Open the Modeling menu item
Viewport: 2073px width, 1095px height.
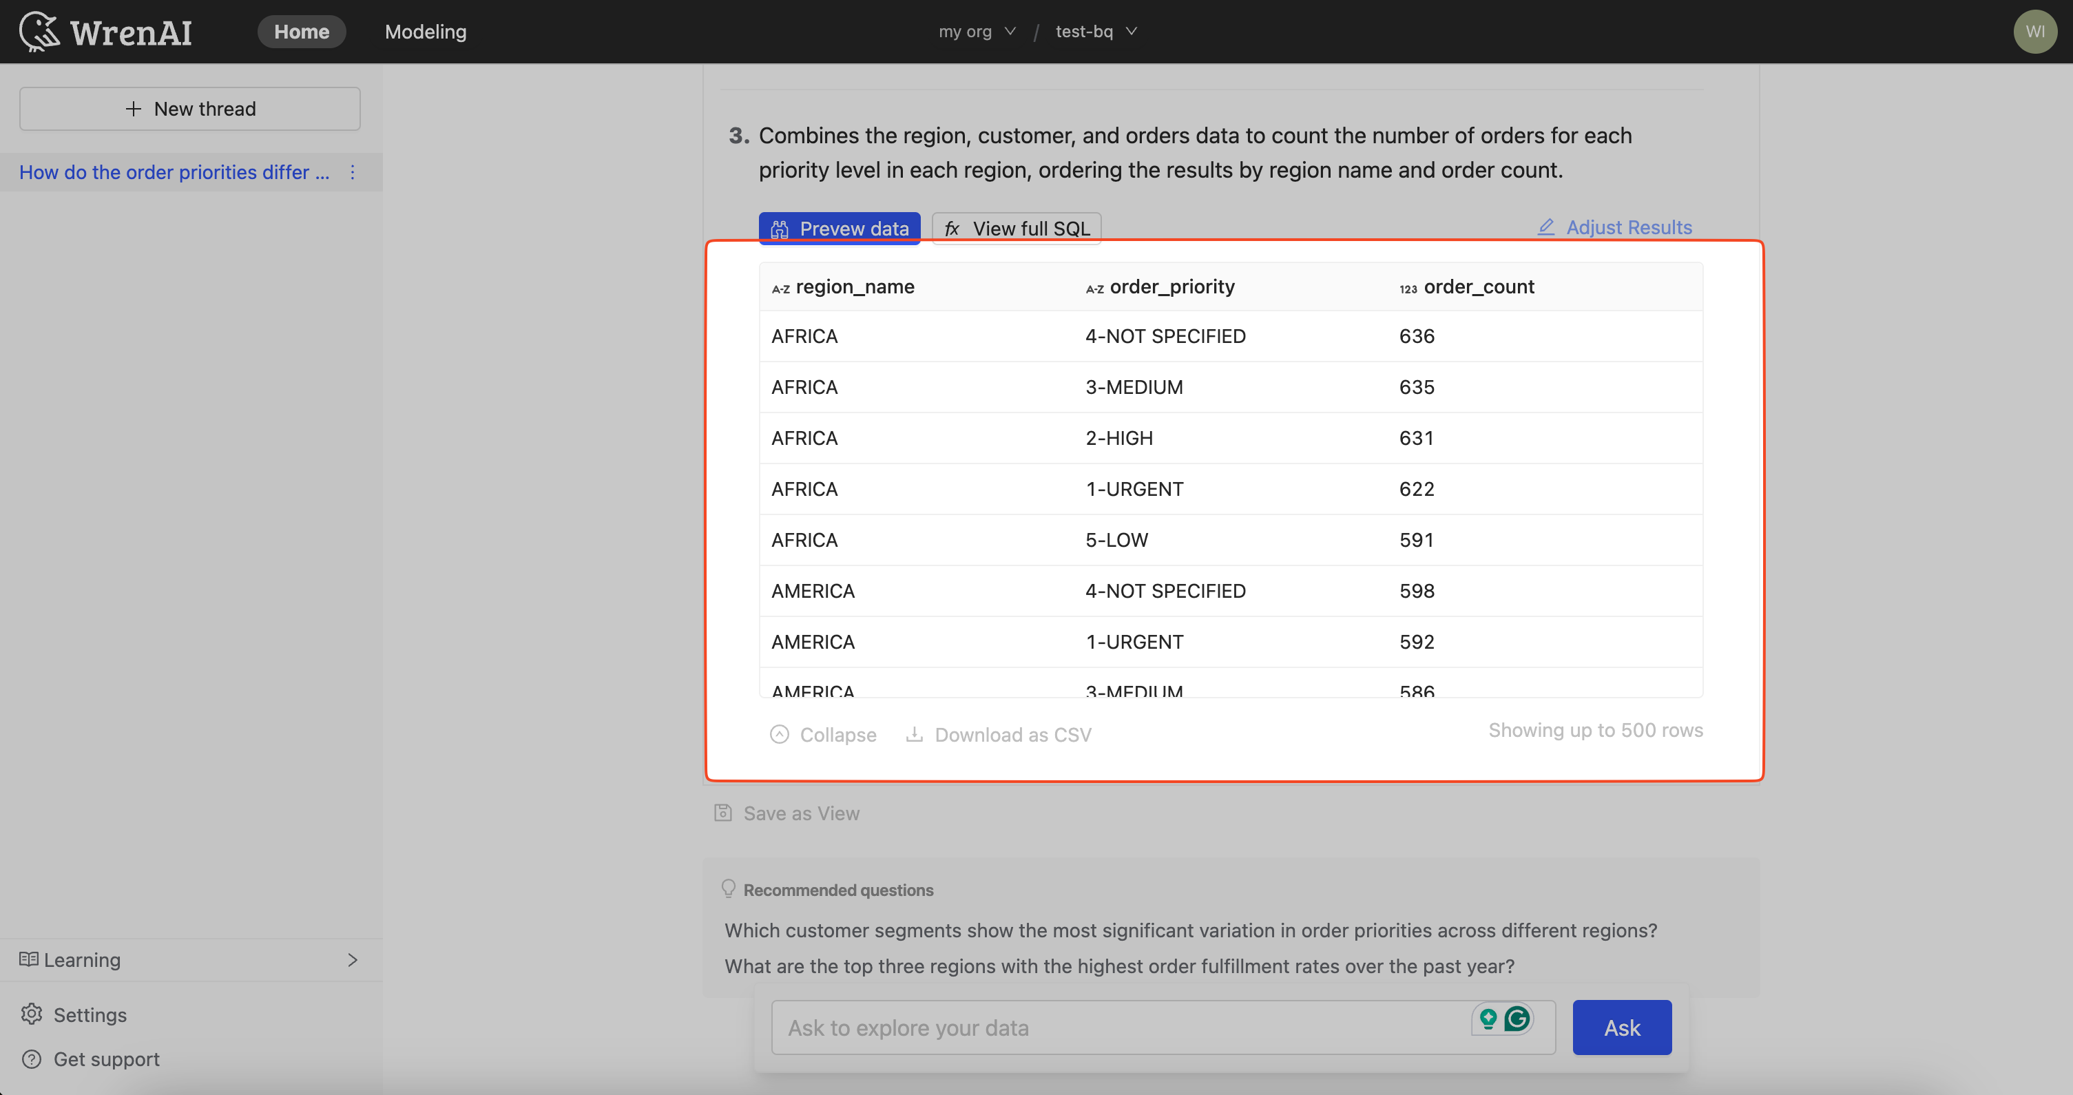click(425, 32)
